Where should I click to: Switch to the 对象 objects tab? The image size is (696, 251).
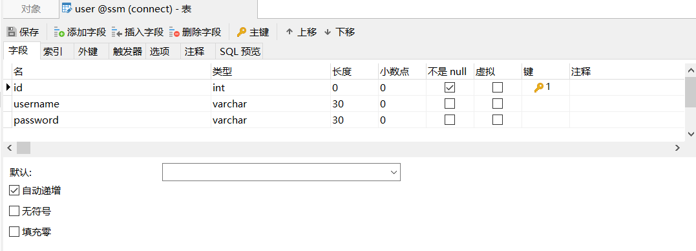[31, 9]
